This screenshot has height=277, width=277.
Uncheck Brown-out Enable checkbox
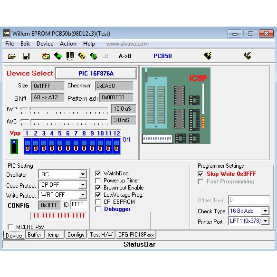[98, 188]
